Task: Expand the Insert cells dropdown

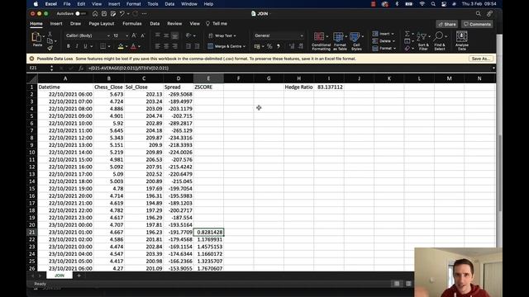Action: [393, 34]
